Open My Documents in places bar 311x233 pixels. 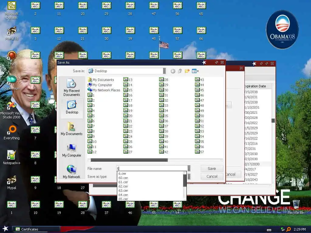pyautogui.click(x=72, y=129)
